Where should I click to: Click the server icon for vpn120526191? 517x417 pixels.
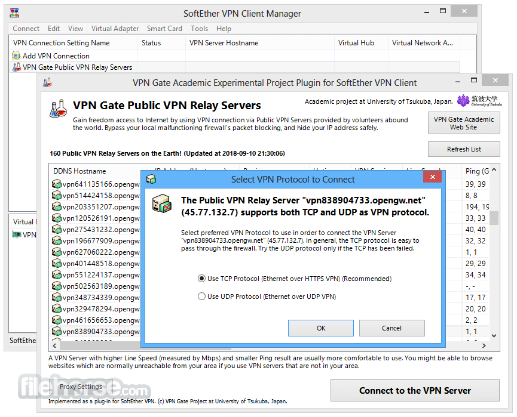(x=56, y=218)
